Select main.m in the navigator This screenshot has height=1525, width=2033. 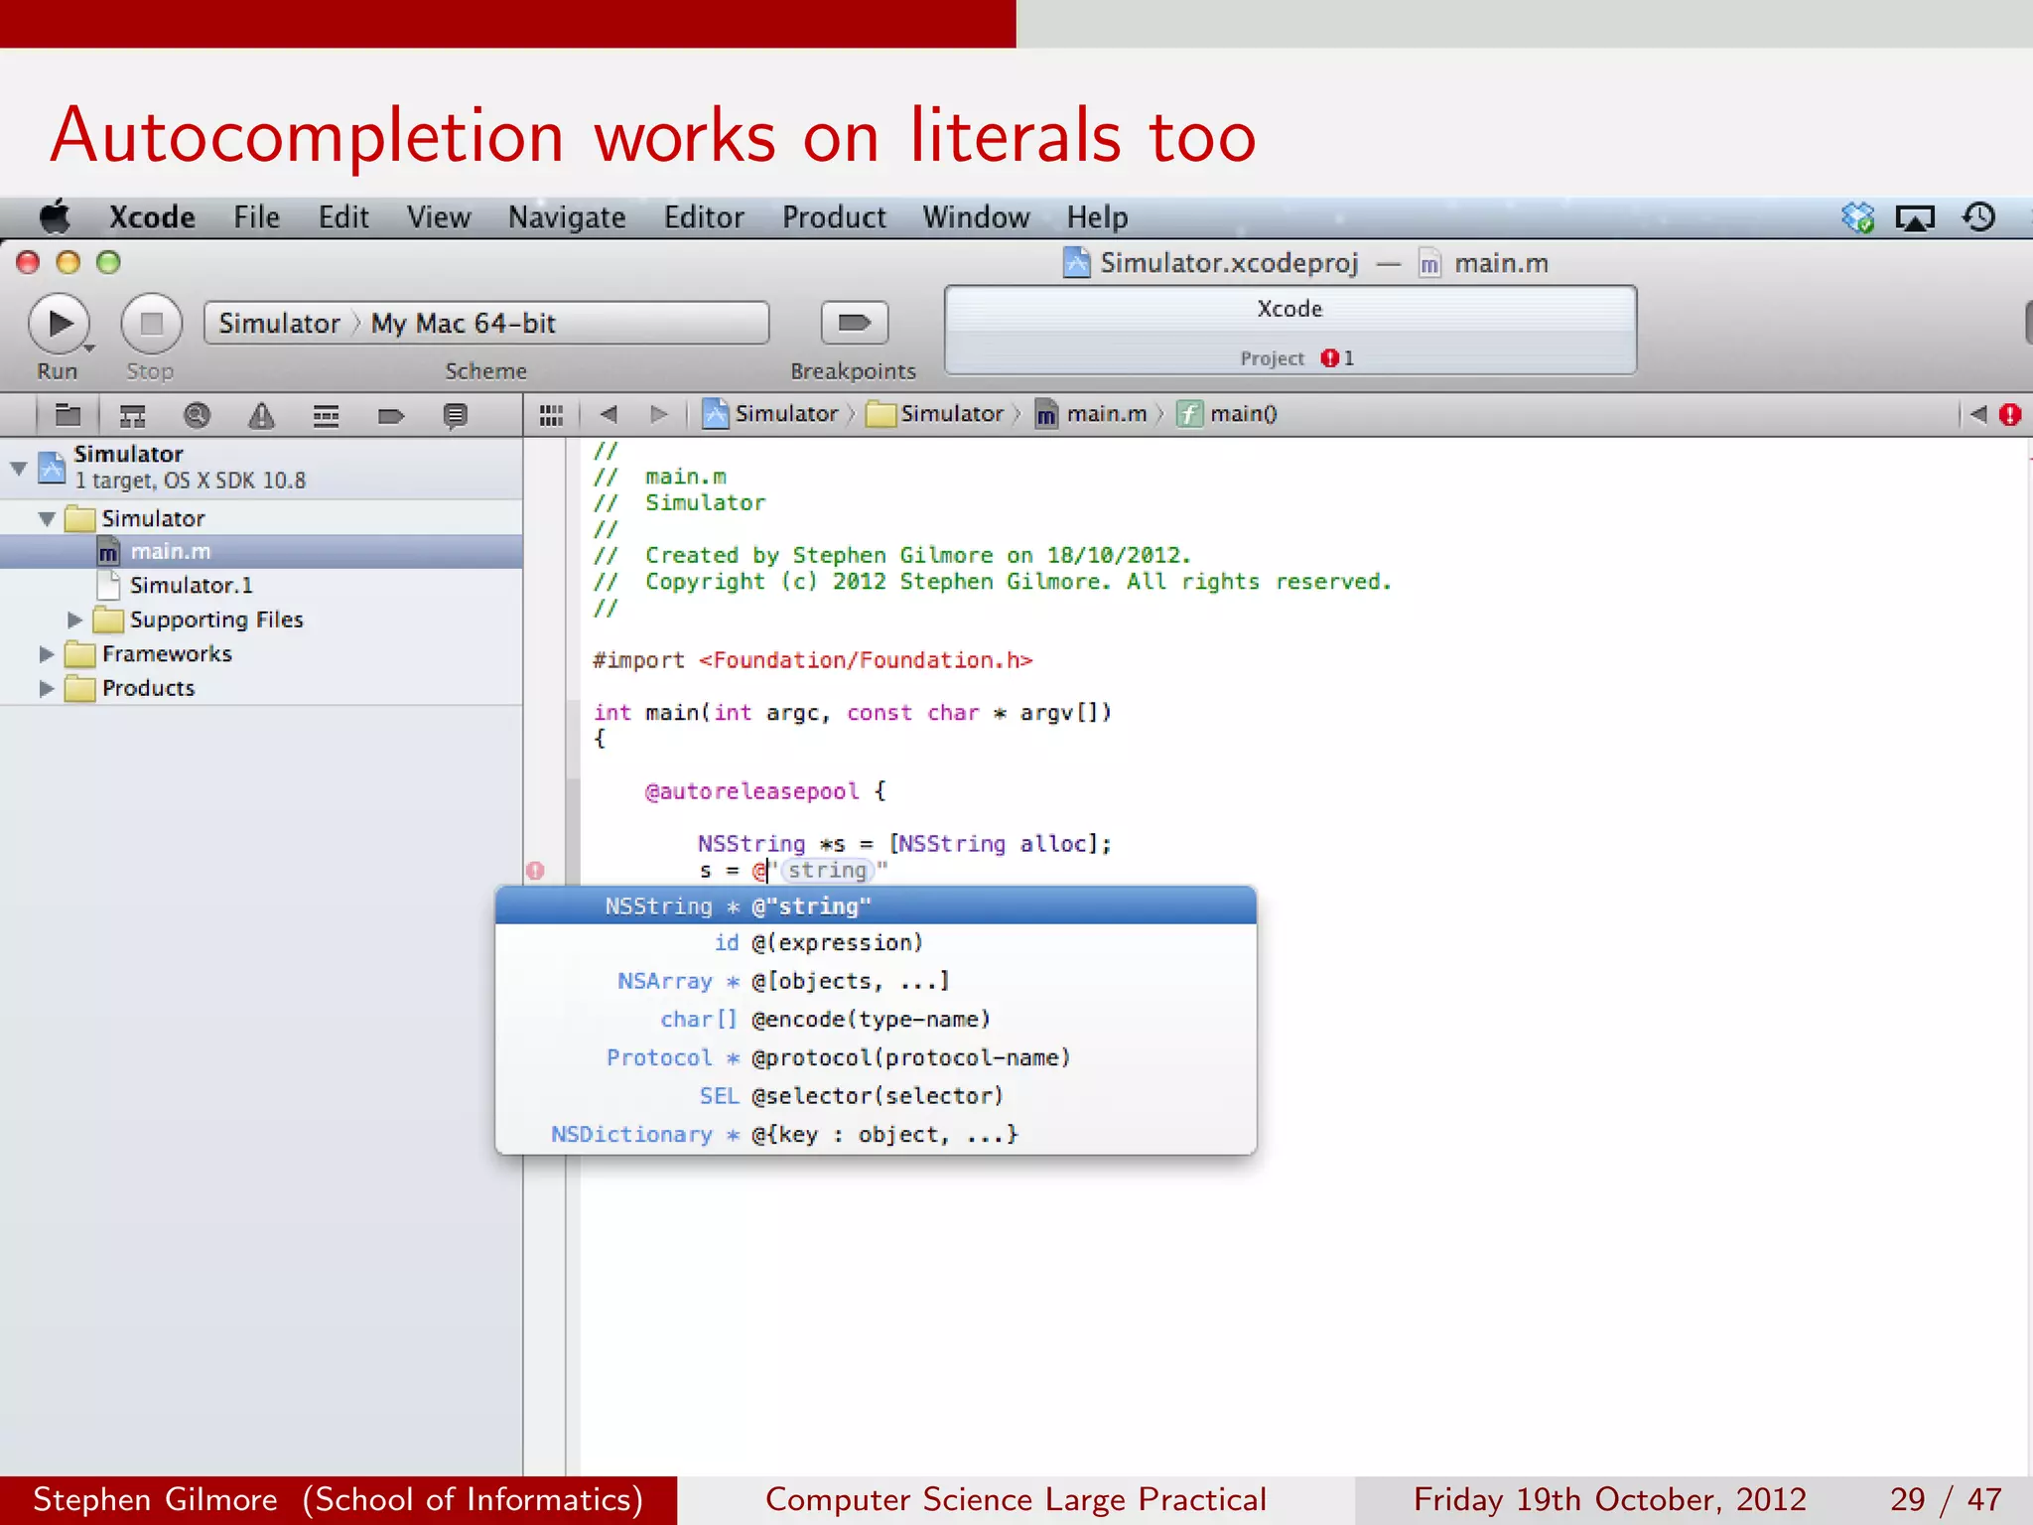coord(261,552)
